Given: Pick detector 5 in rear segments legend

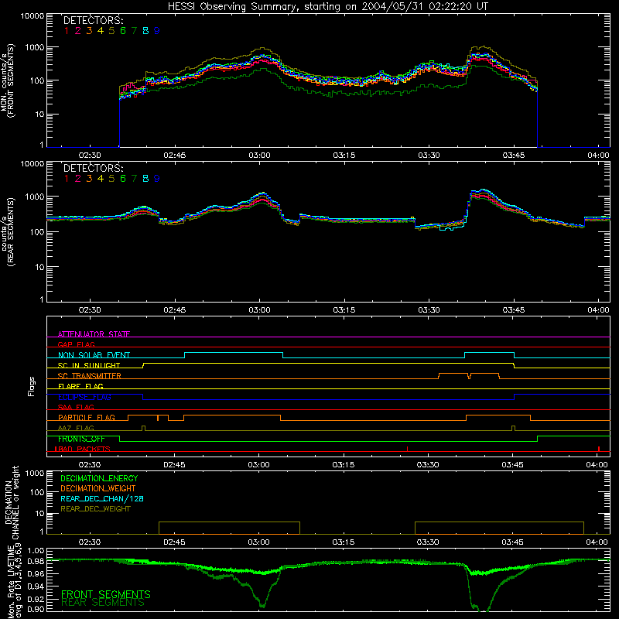Looking at the screenshot, I should (x=111, y=179).
